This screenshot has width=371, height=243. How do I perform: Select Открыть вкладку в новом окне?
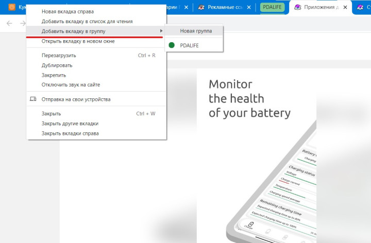click(x=78, y=41)
